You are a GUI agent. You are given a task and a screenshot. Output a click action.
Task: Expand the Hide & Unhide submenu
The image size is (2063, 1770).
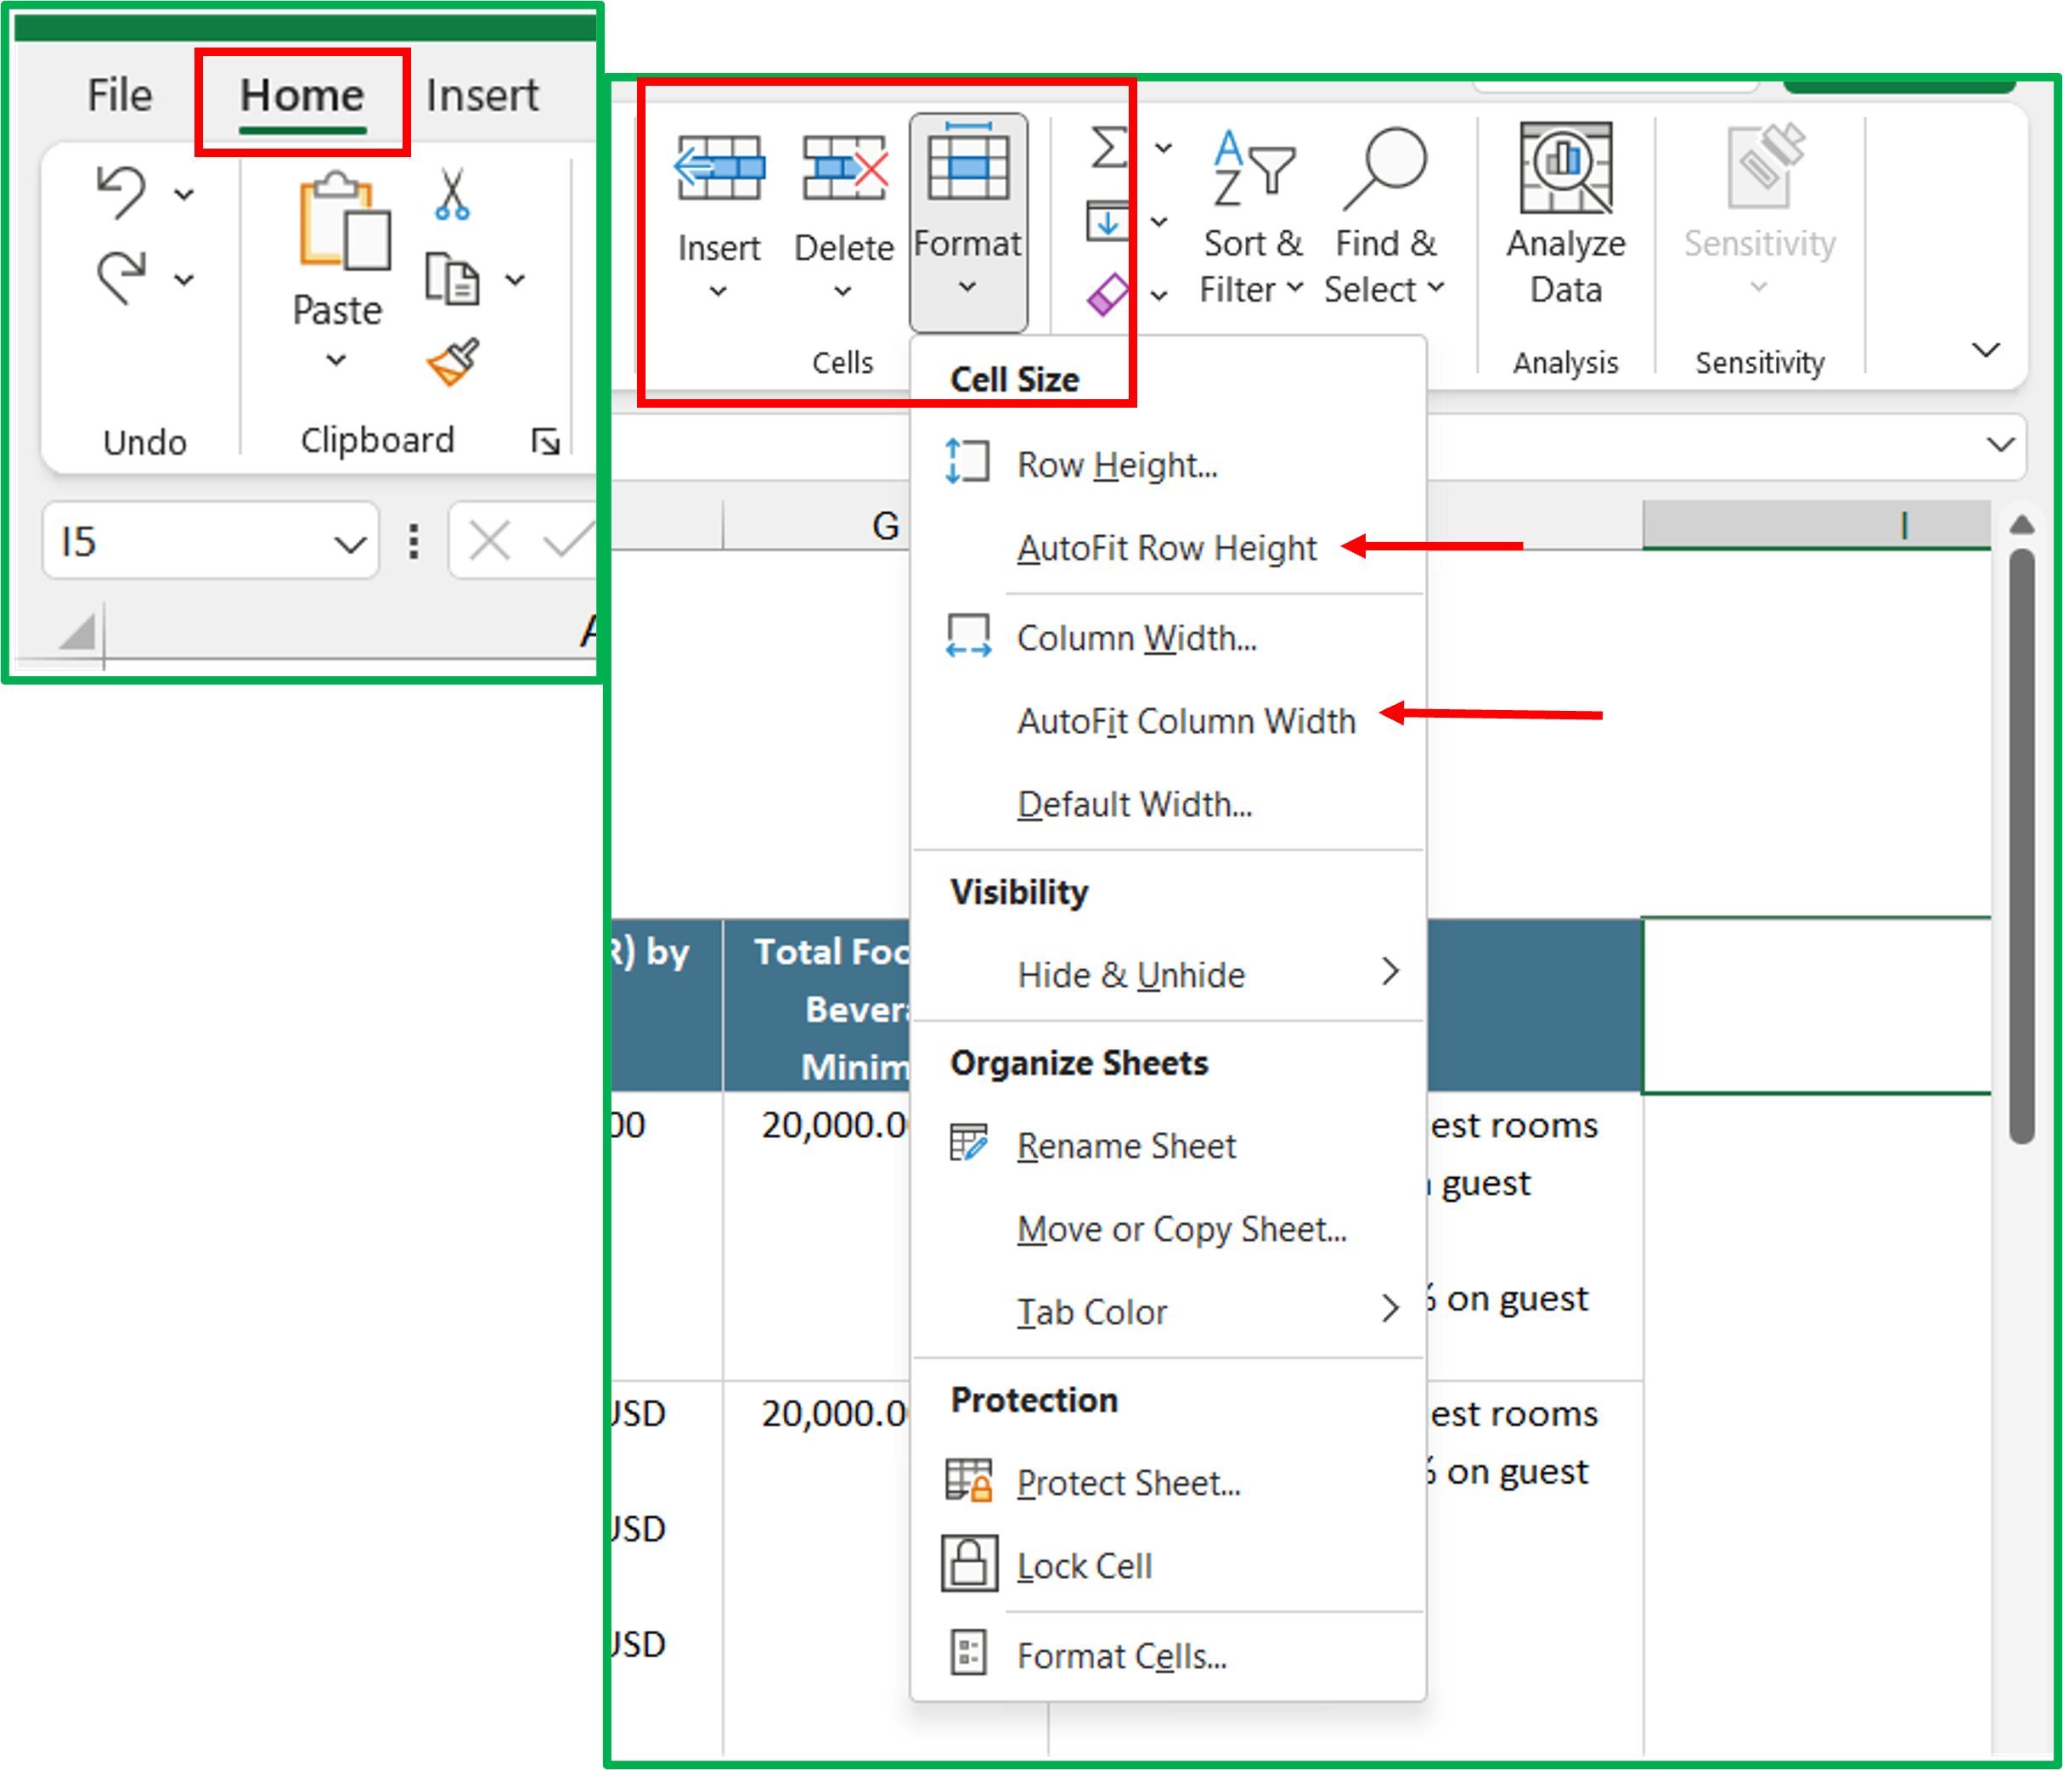1131,973
